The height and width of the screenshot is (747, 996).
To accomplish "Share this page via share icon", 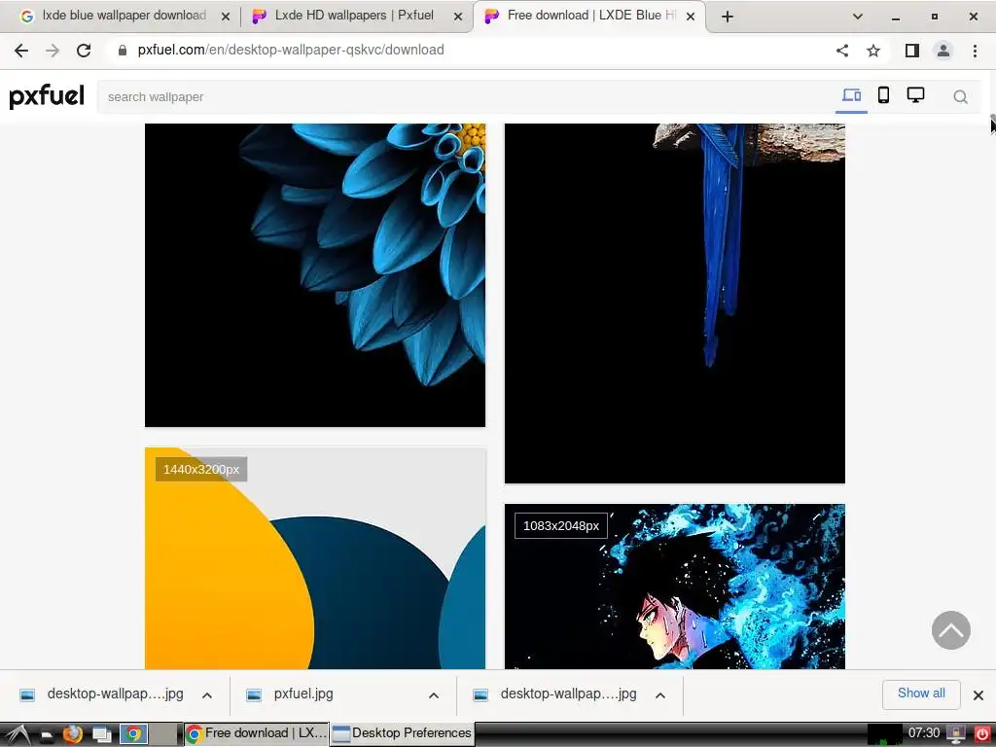I will pyautogui.click(x=842, y=51).
